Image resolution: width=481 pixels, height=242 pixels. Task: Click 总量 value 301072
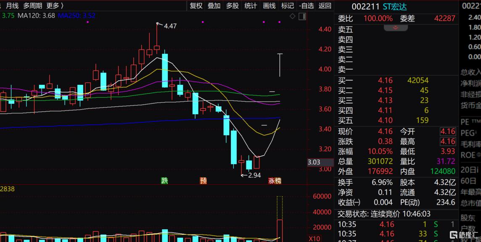380,161
